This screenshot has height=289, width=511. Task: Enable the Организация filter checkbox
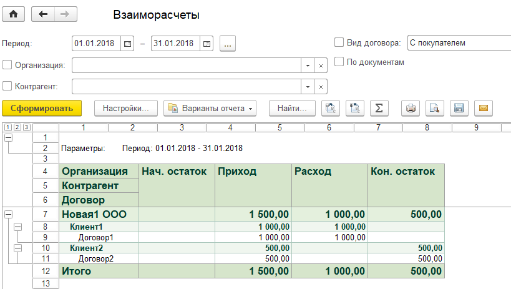(x=7, y=65)
